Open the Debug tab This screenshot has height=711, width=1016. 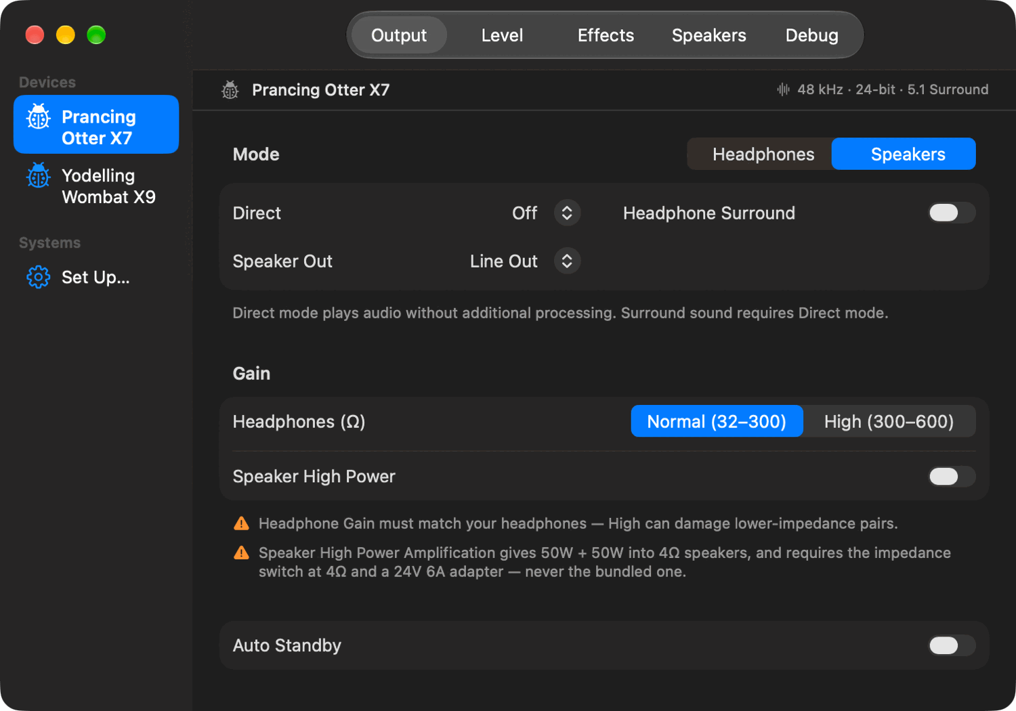coord(811,35)
